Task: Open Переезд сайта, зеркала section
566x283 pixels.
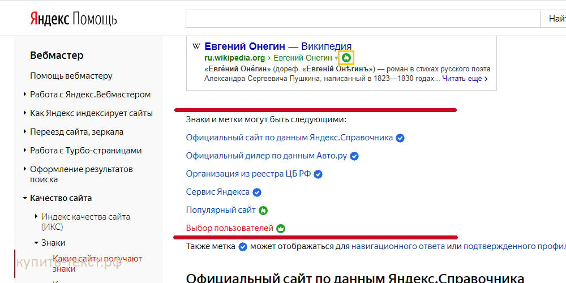Action: point(76,132)
